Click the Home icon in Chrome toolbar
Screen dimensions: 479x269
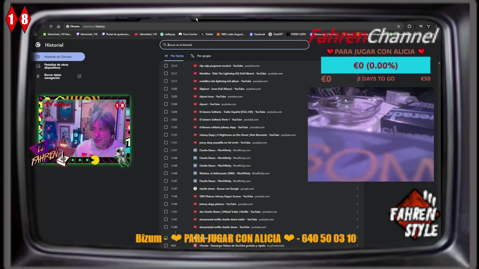click(x=58, y=27)
